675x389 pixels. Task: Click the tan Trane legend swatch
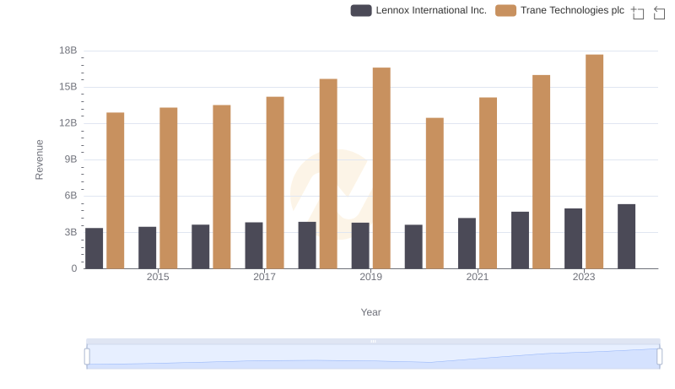(x=506, y=11)
